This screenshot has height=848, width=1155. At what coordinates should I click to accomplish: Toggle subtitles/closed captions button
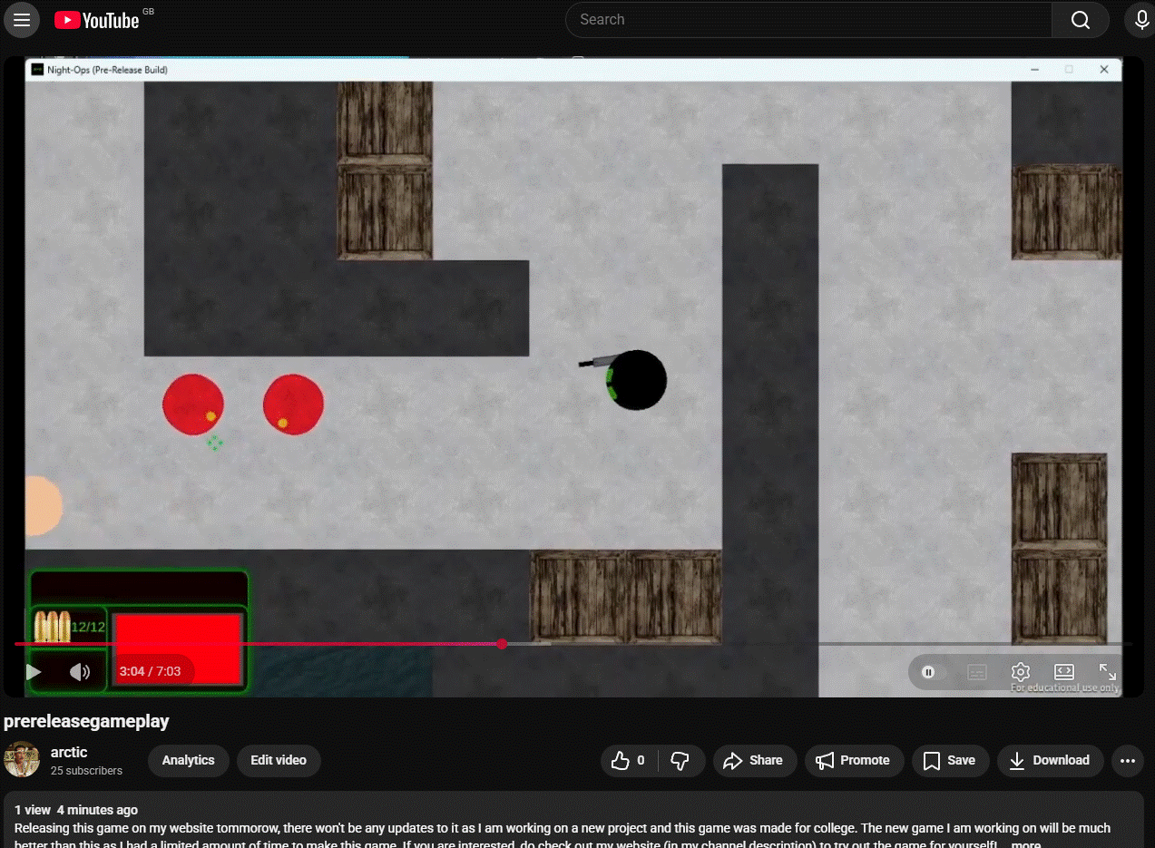(x=977, y=672)
